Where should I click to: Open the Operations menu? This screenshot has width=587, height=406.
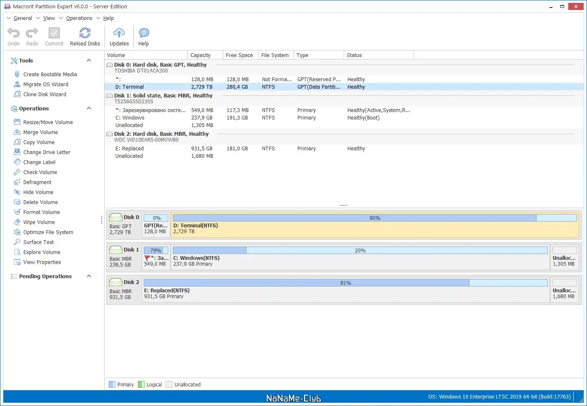pyautogui.click(x=79, y=18)
